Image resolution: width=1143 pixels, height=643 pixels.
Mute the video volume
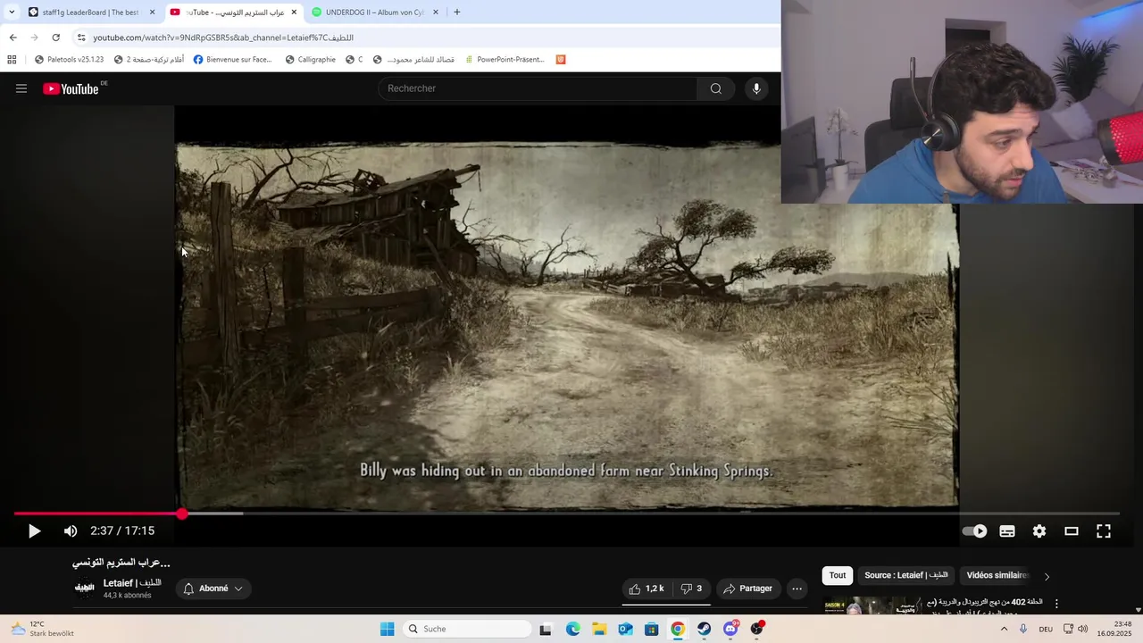point(71,531)
